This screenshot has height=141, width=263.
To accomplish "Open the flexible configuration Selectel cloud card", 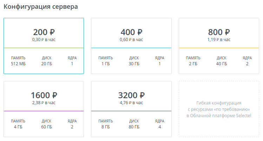I will pos(219,109).
